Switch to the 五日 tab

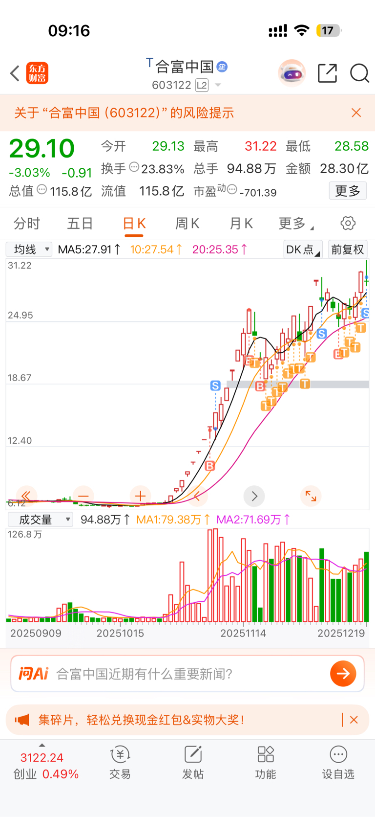pos(80,224)
